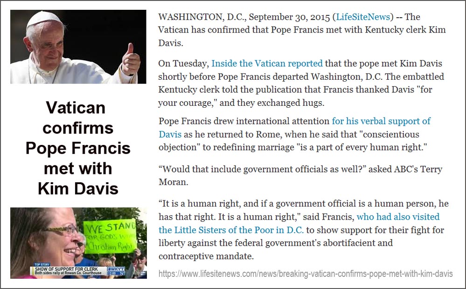Click the 'Kim Davis' headline line
466x289 pixels.
click(x=78, y=188)
